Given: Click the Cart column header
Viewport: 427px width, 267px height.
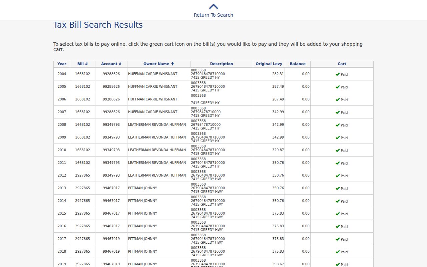Looking at the screenshot, I should (x=342, y=64).
